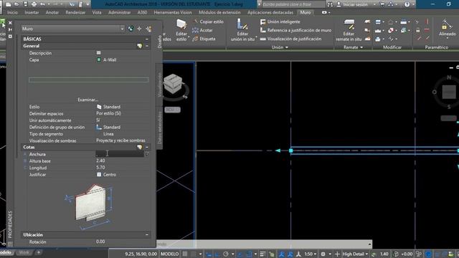The width and height of the screenshot is (459, 258).
Task: Select the Acotar tool
Action: 202,30
